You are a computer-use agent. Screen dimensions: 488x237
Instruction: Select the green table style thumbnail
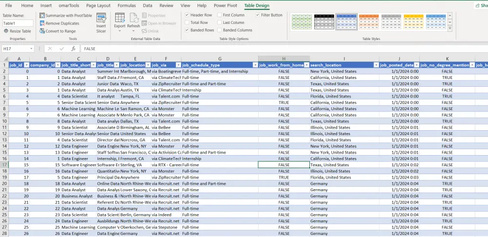click(302, 22)
